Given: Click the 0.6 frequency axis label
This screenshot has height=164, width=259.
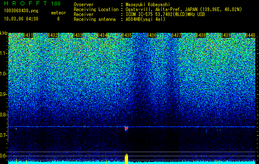Looking at the screenshot, I should tap(3, 156).
